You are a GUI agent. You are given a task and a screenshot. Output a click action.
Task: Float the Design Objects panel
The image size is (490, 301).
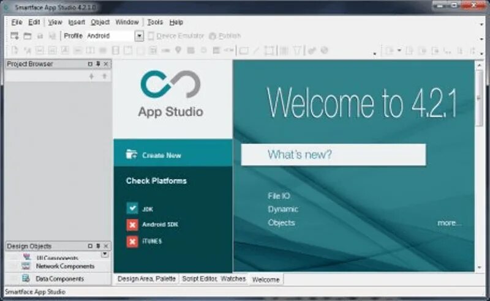click(90, 246)
